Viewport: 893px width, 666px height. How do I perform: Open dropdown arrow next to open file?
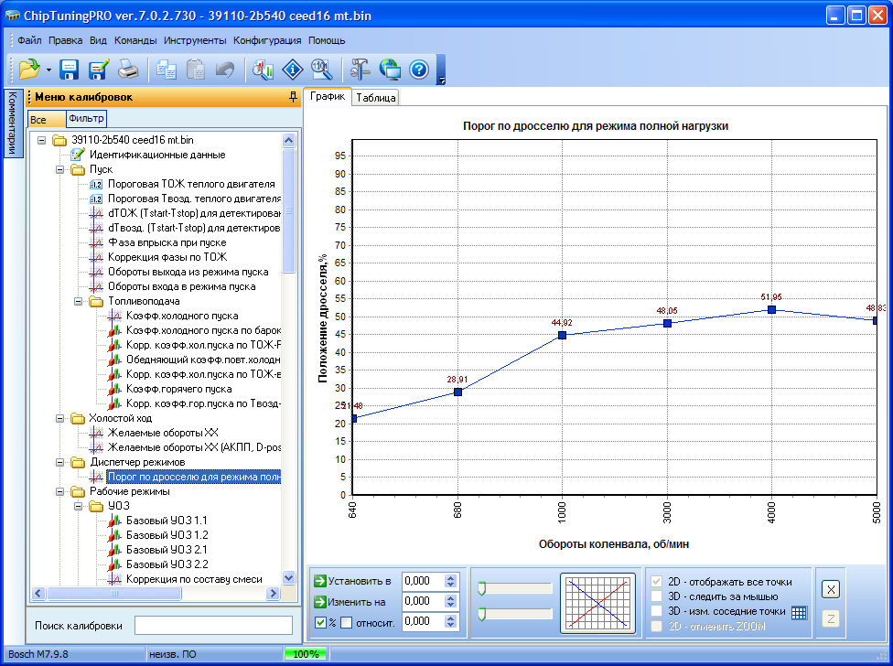(x=48, y=70)
